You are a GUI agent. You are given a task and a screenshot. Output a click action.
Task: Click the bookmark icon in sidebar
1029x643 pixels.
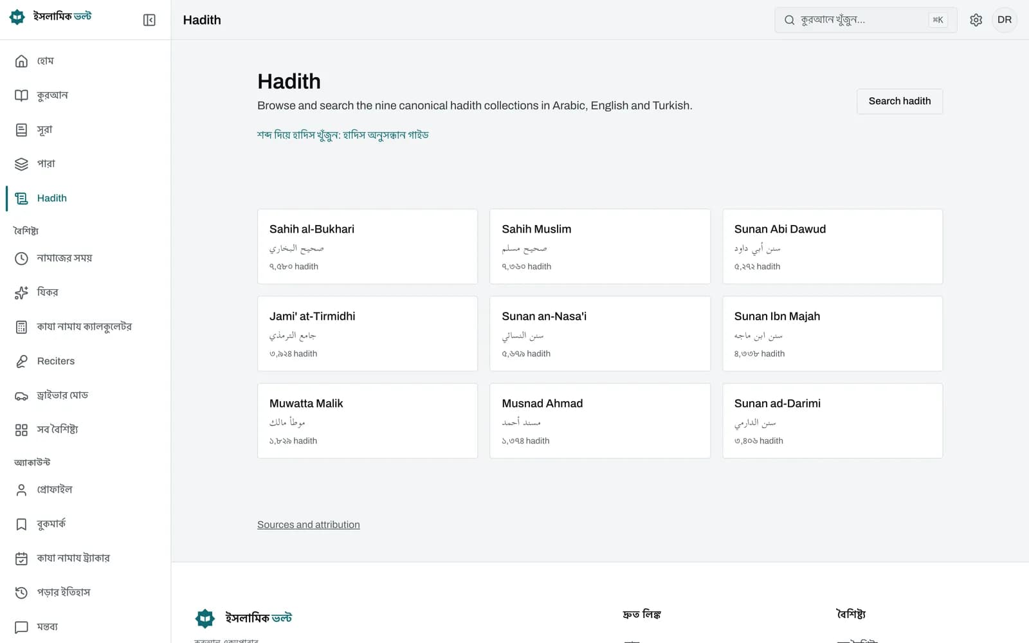pyautogui.click(x=21, y=524)
